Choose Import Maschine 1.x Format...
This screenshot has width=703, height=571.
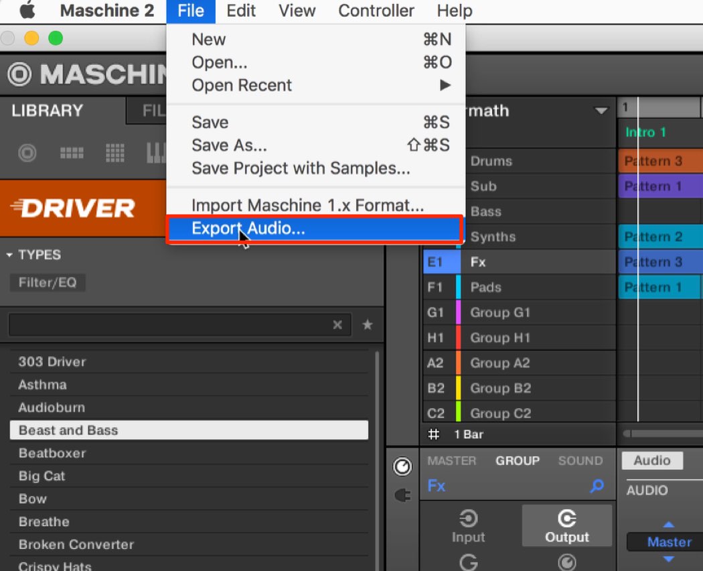click(315, 206)
